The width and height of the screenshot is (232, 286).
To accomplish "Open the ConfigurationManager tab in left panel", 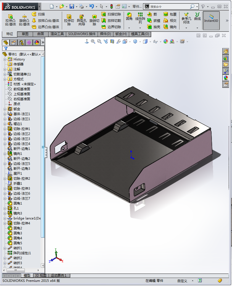I will click(x=21, y=43).
